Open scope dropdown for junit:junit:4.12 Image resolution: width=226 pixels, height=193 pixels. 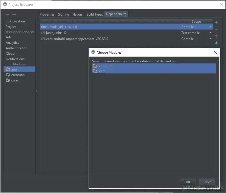pyautogui.click(x=210, y=33)
